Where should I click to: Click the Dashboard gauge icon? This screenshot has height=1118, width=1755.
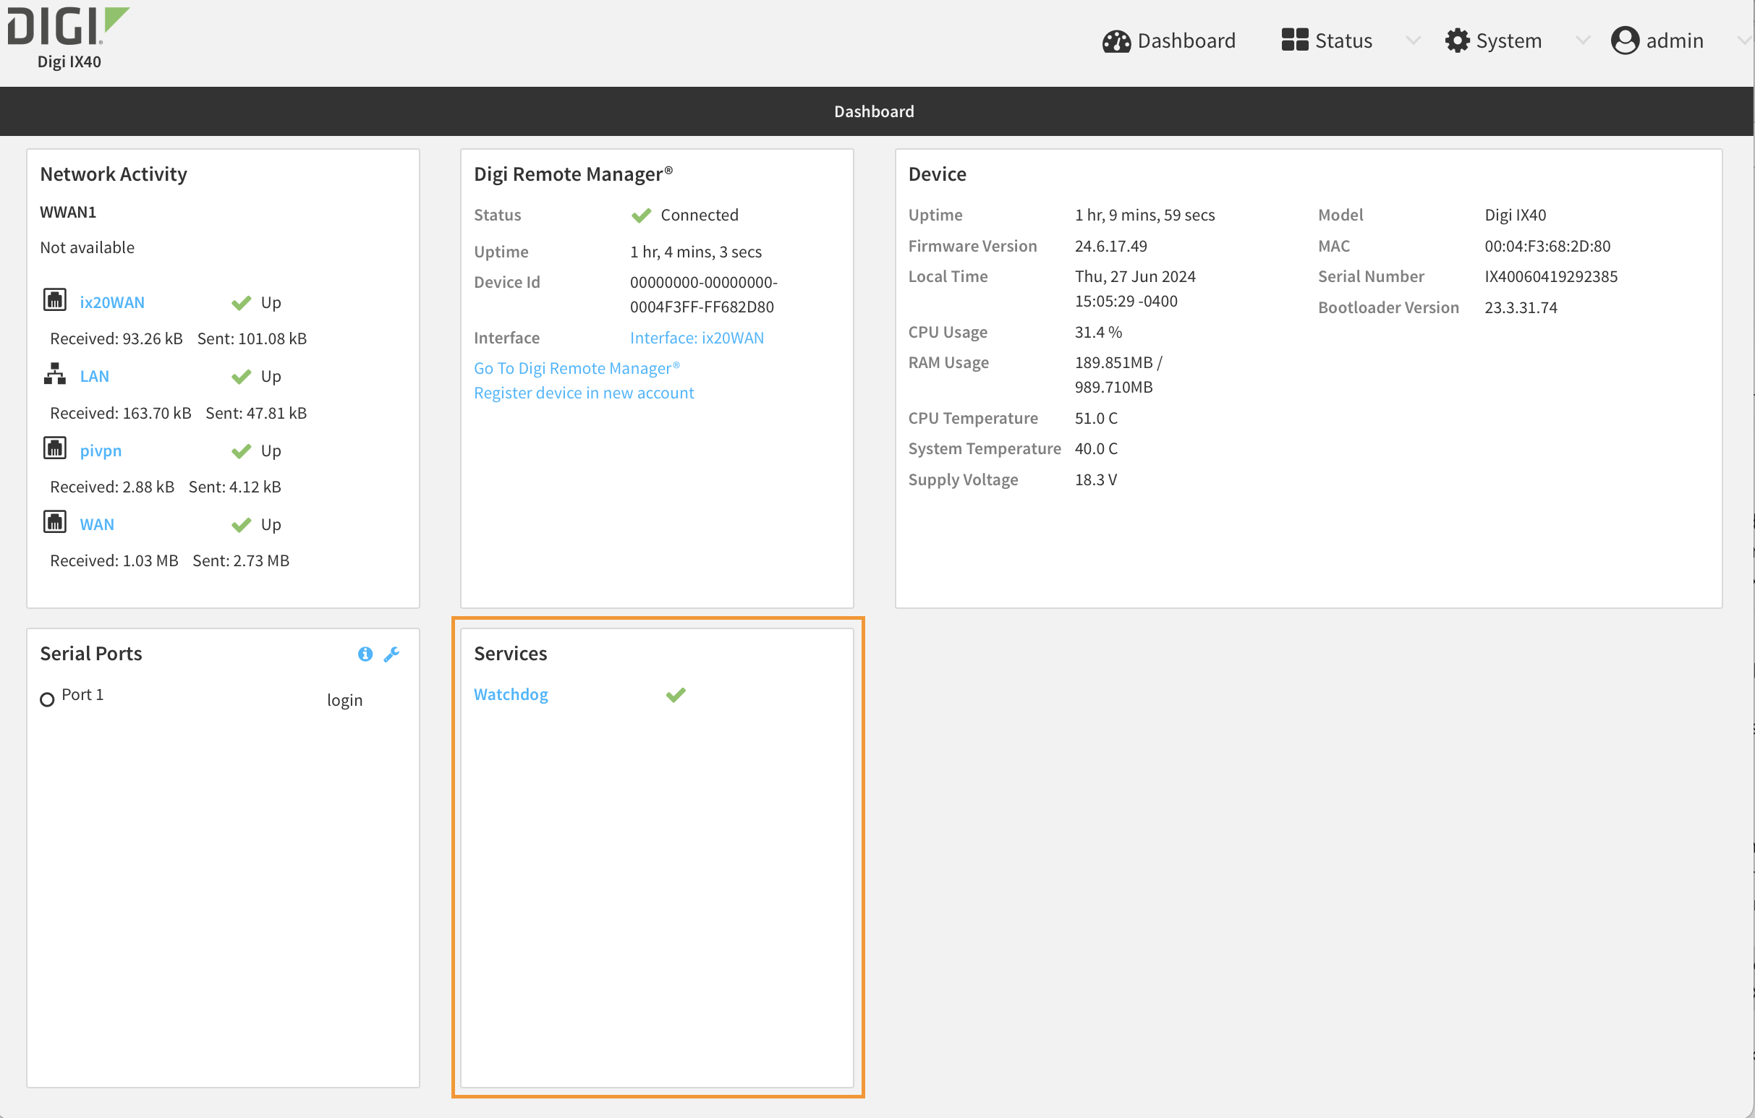pyautogui.click(x=1116, y=40)
